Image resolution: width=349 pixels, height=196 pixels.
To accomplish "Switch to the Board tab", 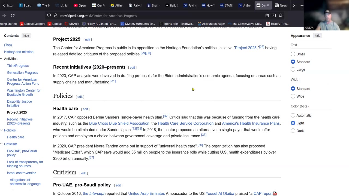I will point(25,5).
